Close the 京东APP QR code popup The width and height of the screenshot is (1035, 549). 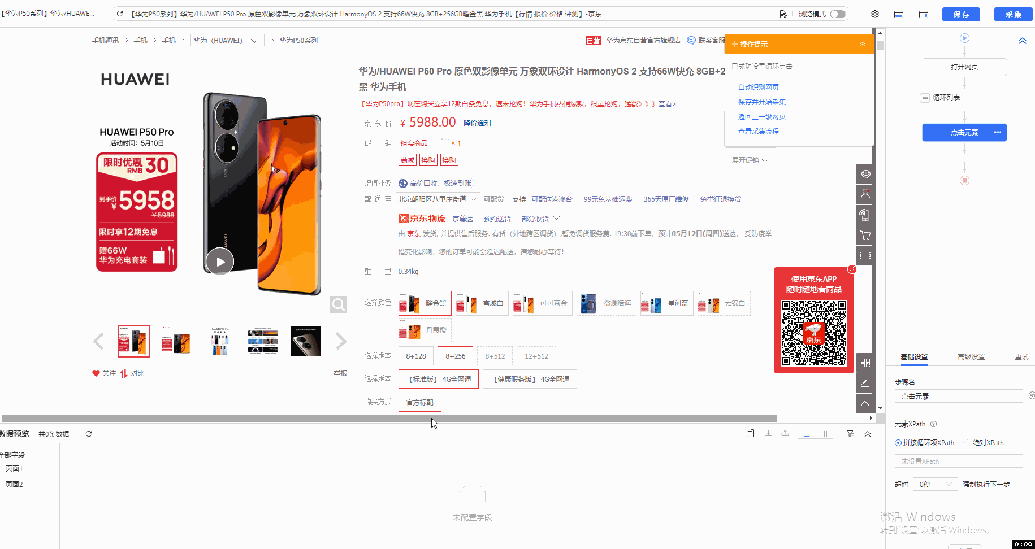pos(852,269)
